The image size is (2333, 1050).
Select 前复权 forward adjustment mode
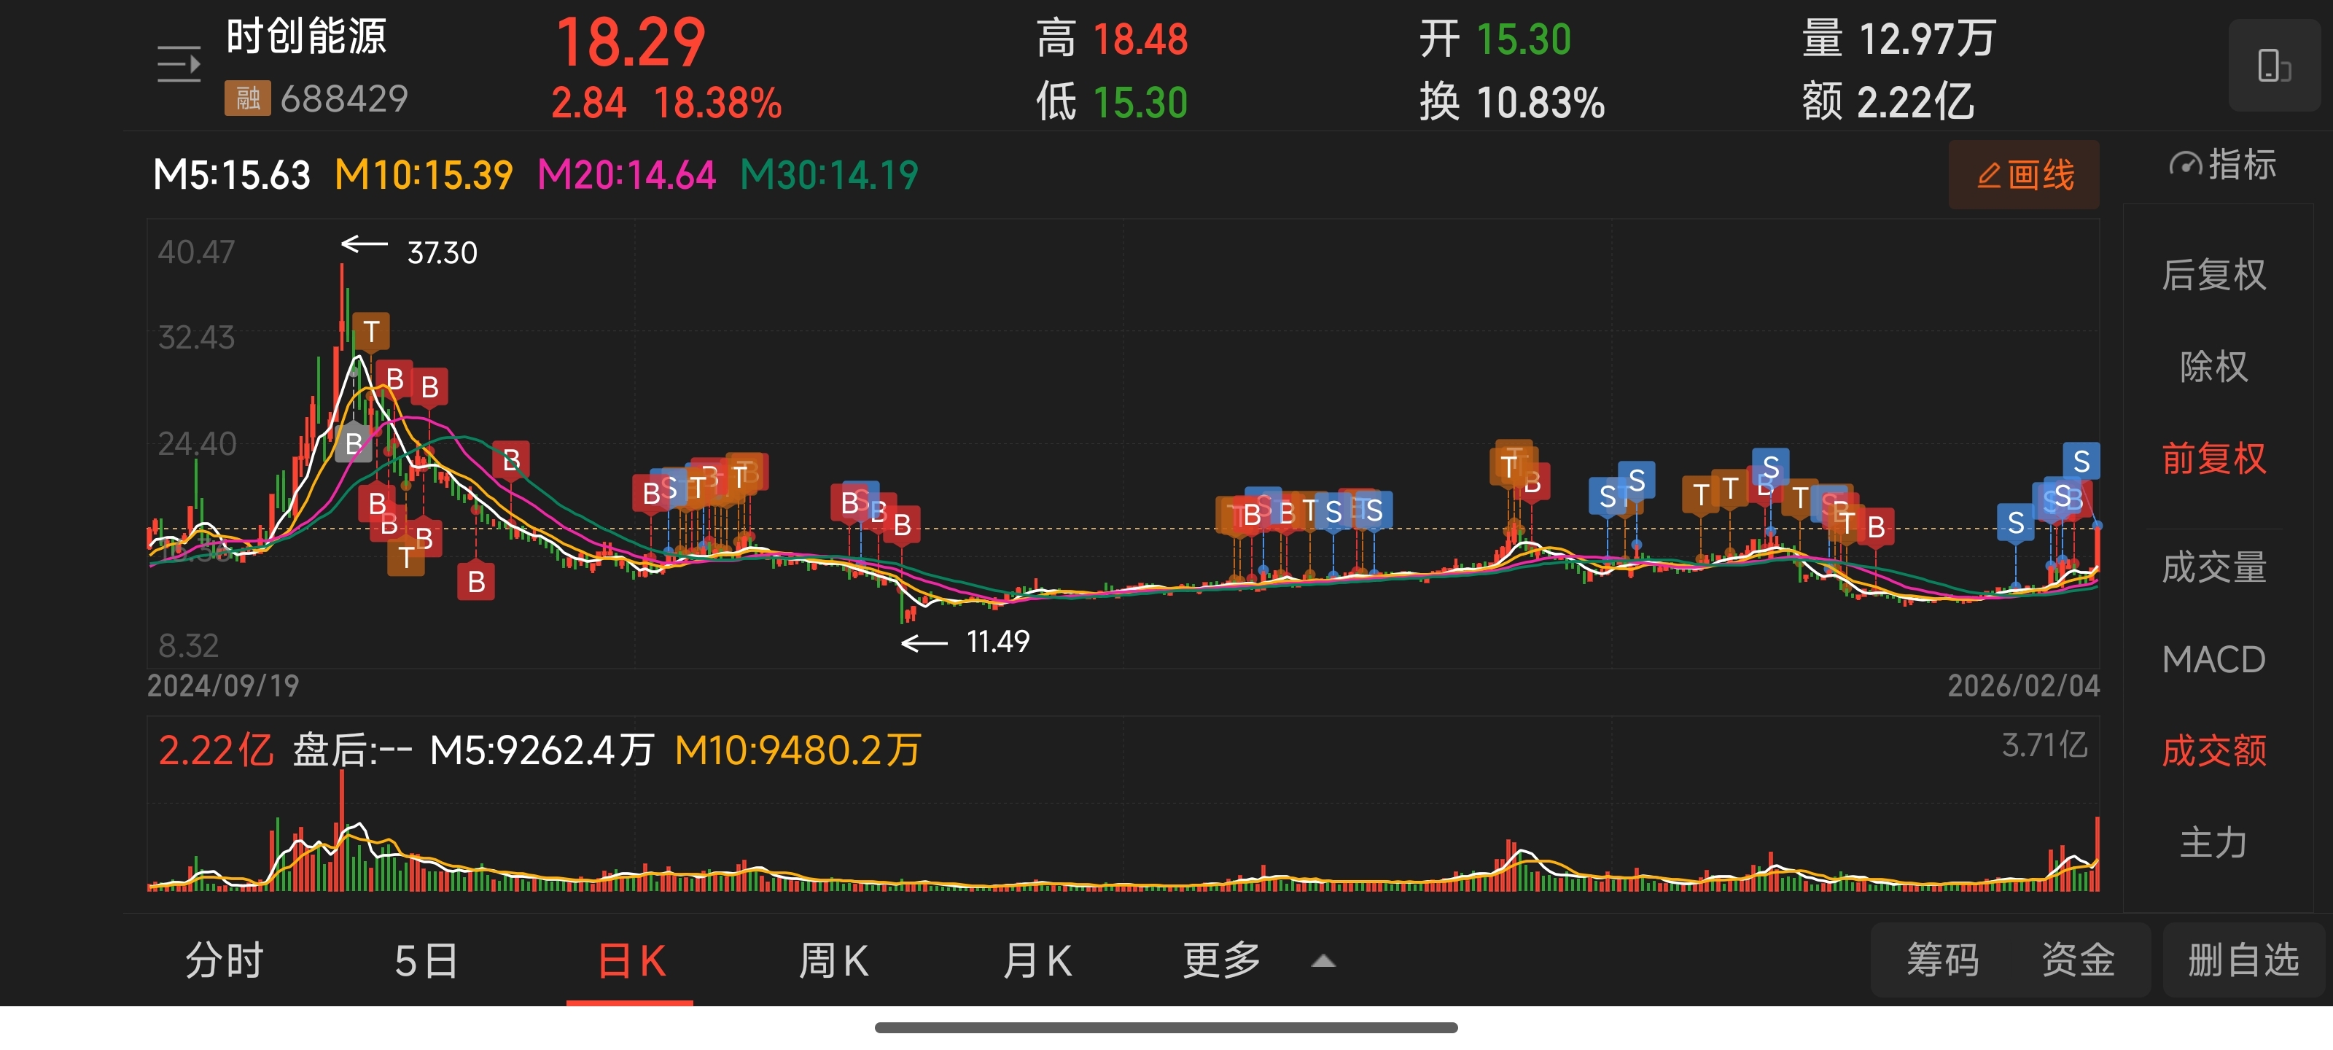(2213, 459)
